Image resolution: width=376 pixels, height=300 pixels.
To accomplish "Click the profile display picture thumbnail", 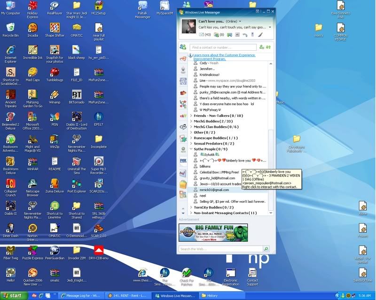I will (x=189, y=26).
